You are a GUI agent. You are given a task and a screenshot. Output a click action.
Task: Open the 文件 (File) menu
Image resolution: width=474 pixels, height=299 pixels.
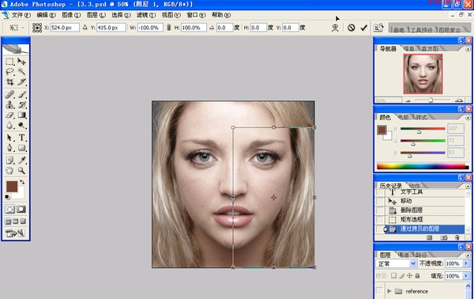click(21, 15)
